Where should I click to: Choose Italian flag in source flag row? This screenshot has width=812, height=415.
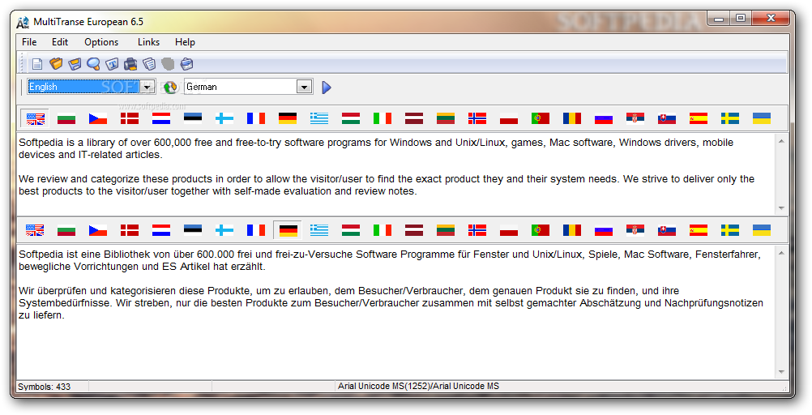point(382,118)
